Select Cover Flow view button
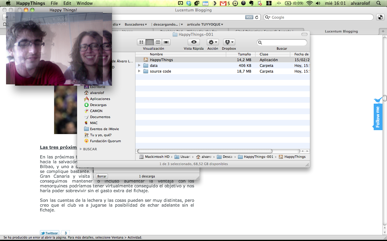 point(166,42)
